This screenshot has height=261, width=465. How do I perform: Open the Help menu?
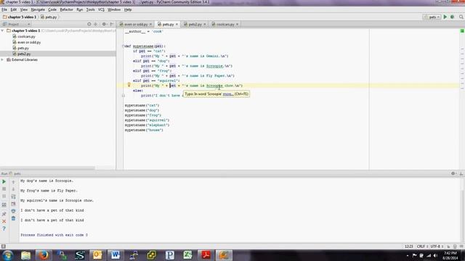128,9
